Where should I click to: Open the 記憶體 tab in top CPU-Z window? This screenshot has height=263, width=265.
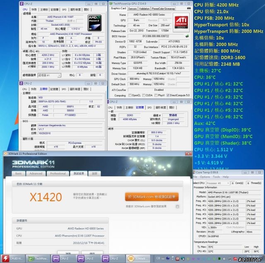click(x=55, y=10)
